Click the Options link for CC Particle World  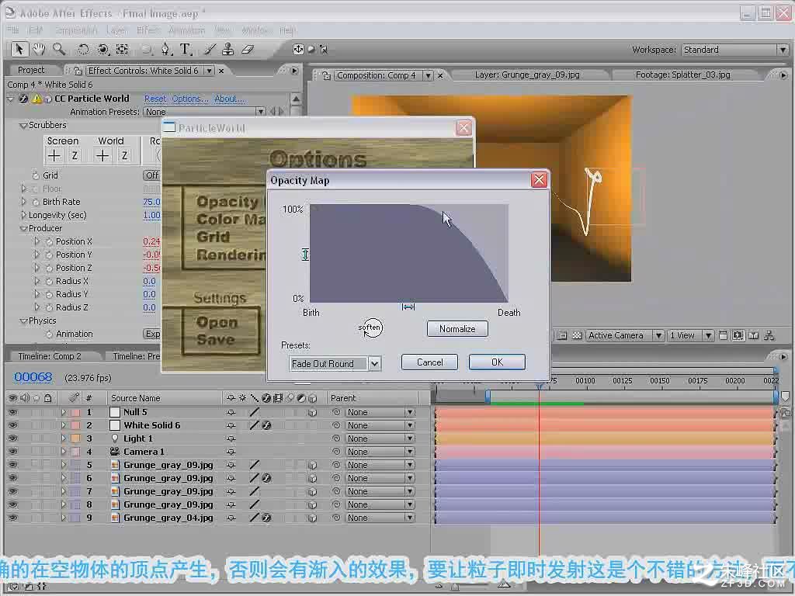pos(189,99)
